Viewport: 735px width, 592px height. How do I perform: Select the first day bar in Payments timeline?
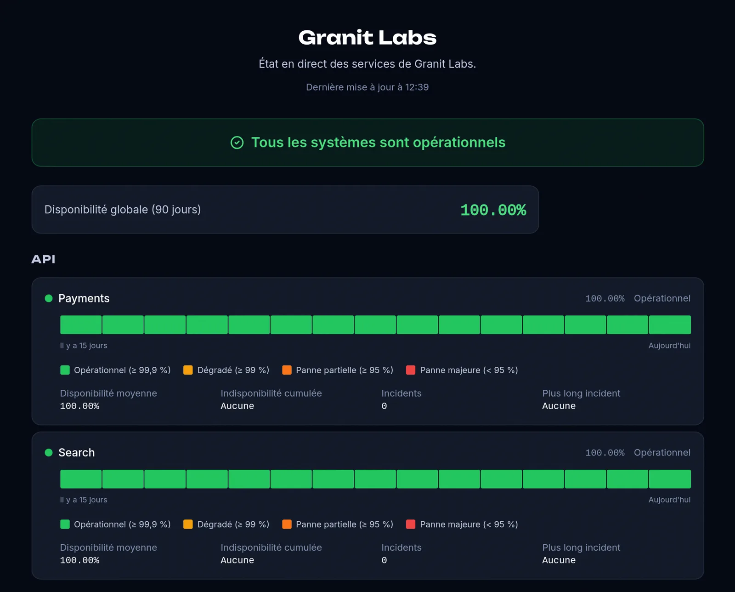point(81,324)
